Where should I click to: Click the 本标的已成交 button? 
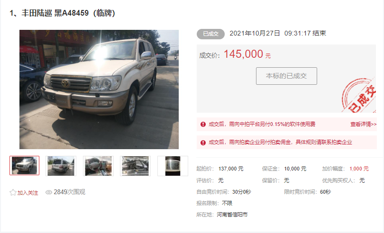click(286, 76)
